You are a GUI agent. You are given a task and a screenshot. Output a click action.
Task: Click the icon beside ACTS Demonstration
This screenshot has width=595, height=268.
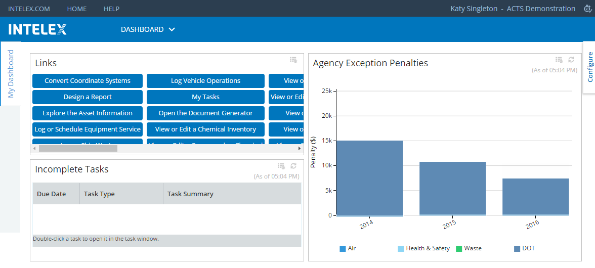point(587,8)
